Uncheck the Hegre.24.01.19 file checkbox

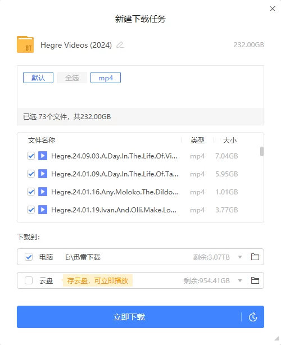(x=31, y=210)
